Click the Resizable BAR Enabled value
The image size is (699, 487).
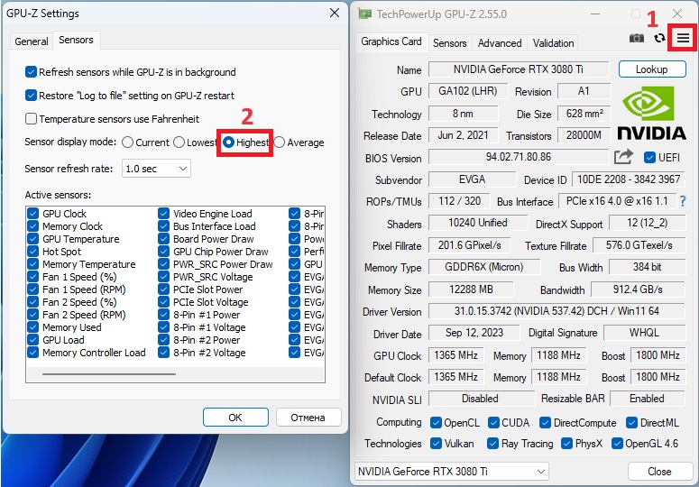click(x=647, y=399)
